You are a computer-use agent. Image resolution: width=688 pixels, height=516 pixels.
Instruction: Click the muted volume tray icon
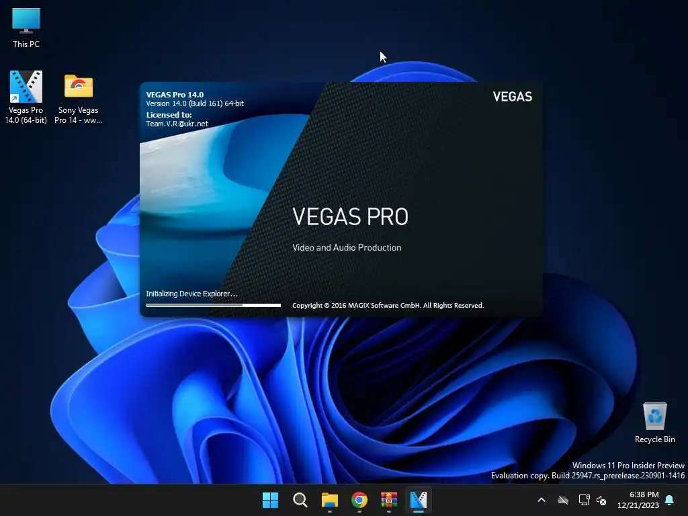(x=601, y=500)
